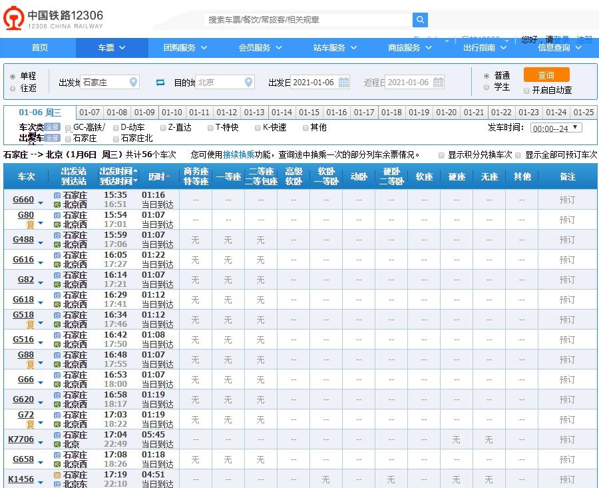Viewport: 599px width, 488px height.
Task: Enable 开启自动查 auto-query checkbox
Action: coord(526,91)
